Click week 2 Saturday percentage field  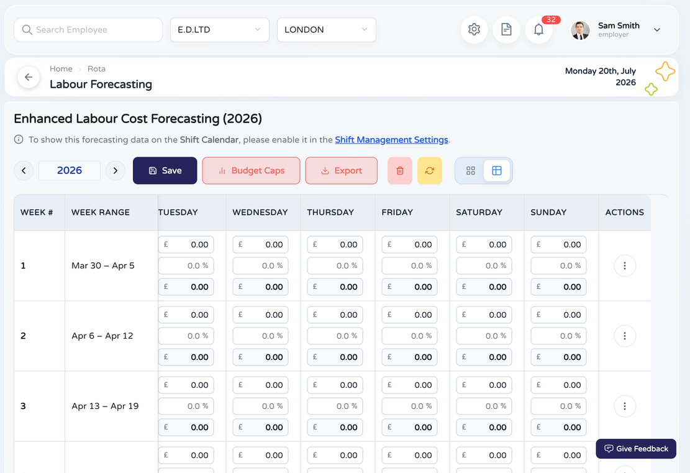[x=484, y=336]
